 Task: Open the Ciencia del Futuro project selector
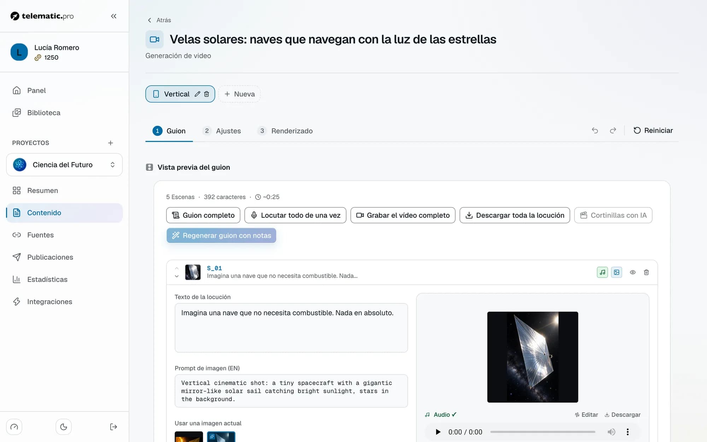tap(64, 165)
